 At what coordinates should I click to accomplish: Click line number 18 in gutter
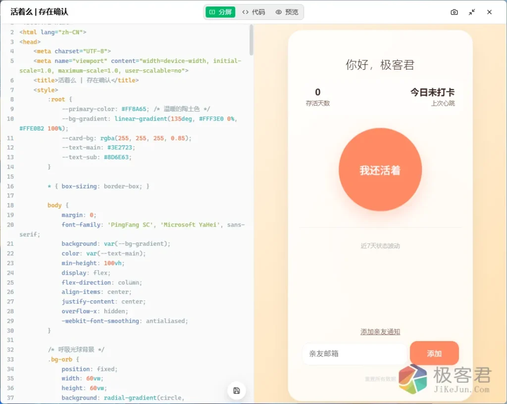10,205
